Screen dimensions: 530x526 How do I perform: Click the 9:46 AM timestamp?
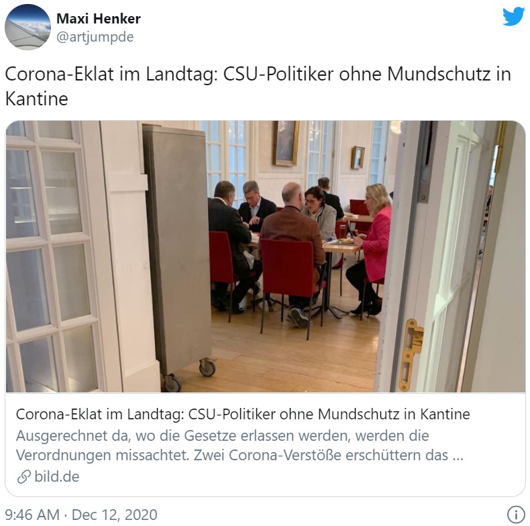click(32, 515)
